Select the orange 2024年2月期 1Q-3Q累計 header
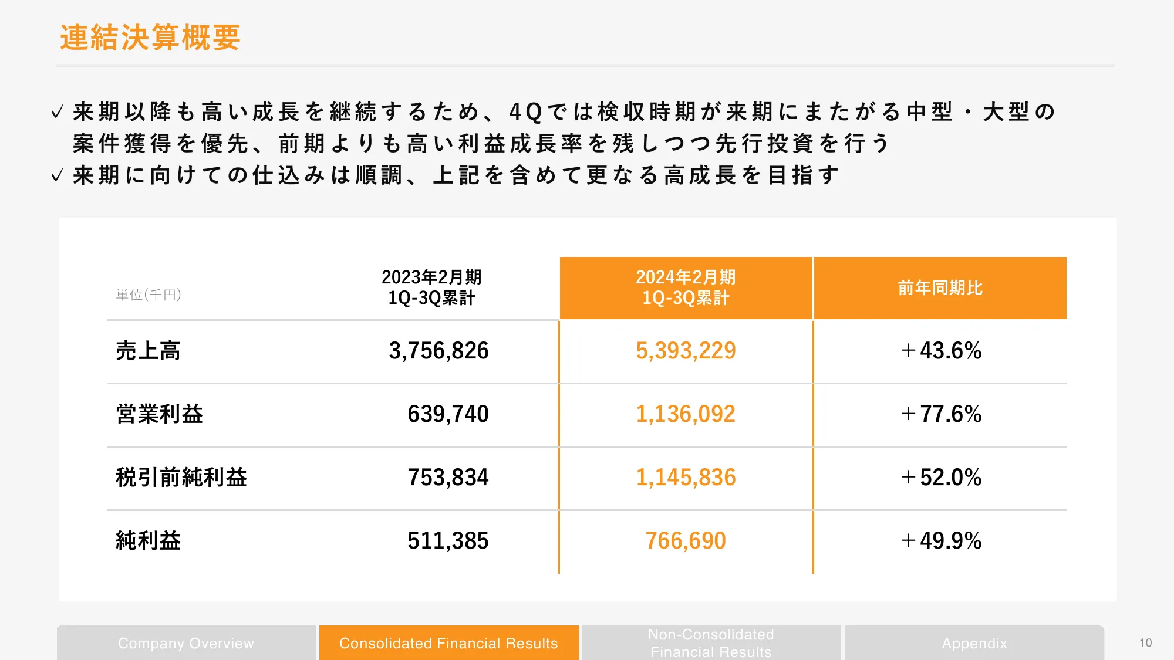Screen dimensions: 1174x660 686,288
